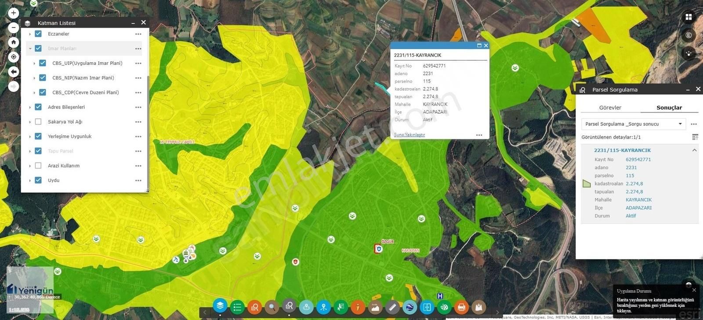Open the swipe compare widget
The width and height of the screenshot is (703, 320).
click(x=427, y=307)
